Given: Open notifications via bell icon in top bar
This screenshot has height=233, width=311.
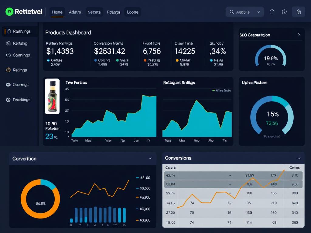Looking at the screenshot, I should pos(272,12).
